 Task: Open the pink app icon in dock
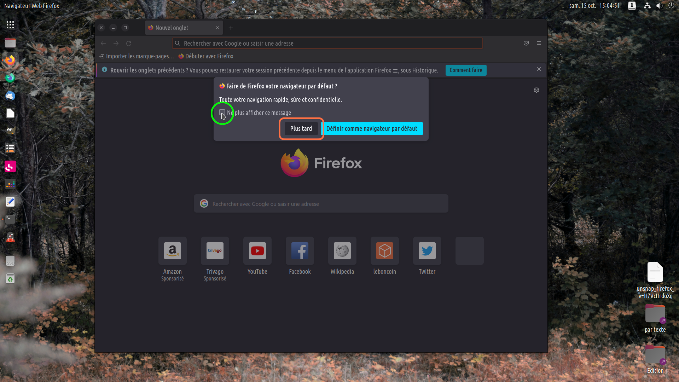10,166
